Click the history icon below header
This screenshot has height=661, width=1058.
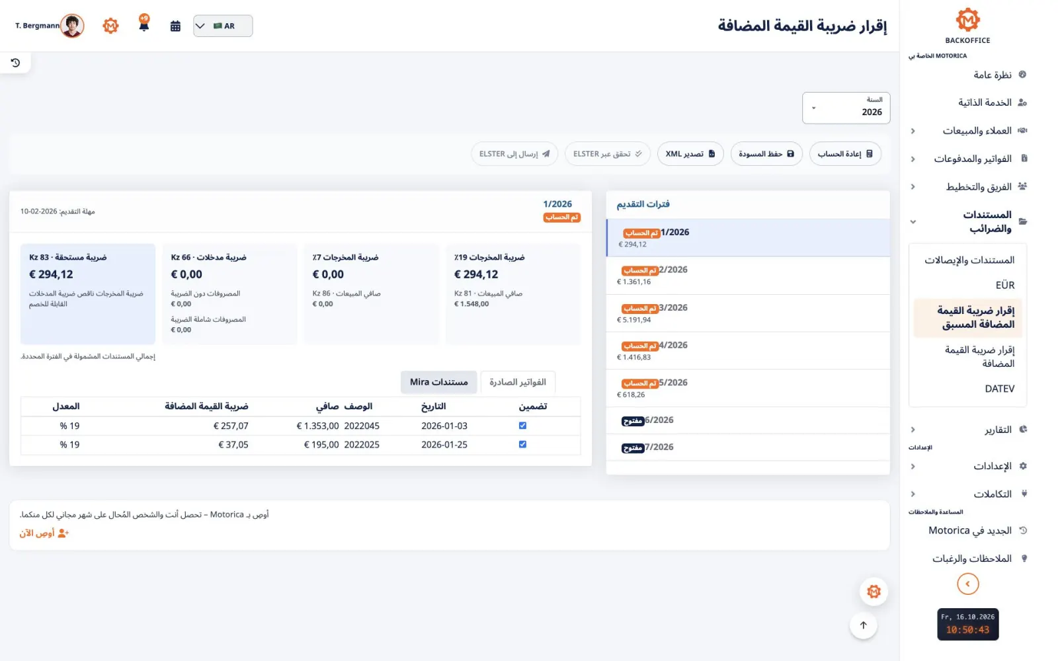point(15,63)
